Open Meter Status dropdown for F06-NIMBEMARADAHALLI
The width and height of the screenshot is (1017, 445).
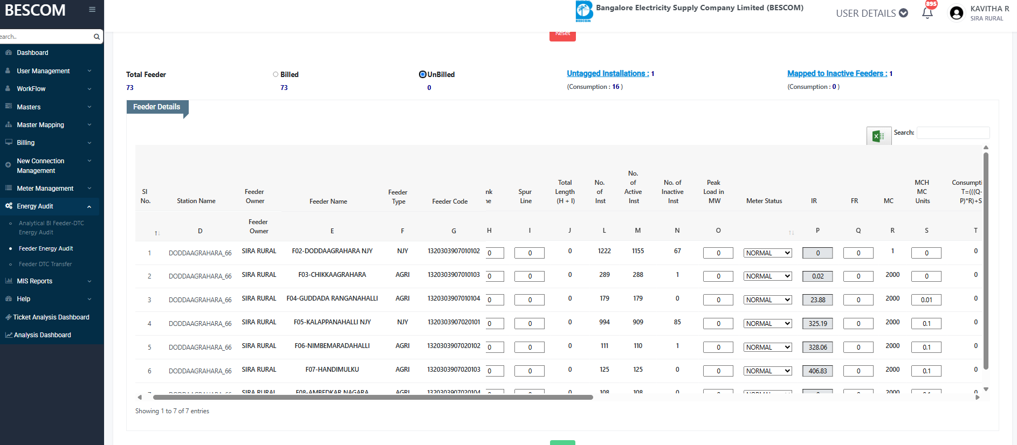point(768,347)
